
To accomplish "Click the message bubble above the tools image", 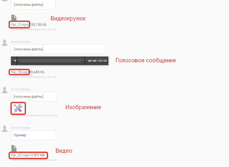I will pyautogui.click(x=34, y=97).
